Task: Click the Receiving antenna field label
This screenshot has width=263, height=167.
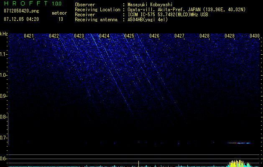Action: pos(96,20)
